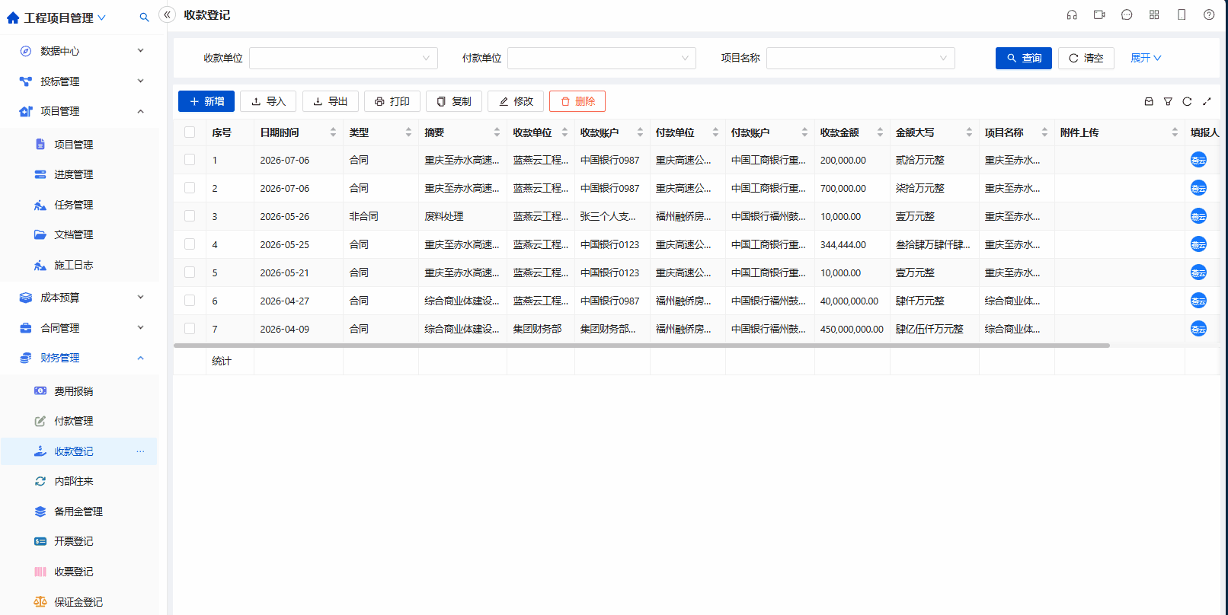Sort by the 收款金额 column arrows
Viewport: 1228px width, 615px height.
coord(880,132)
